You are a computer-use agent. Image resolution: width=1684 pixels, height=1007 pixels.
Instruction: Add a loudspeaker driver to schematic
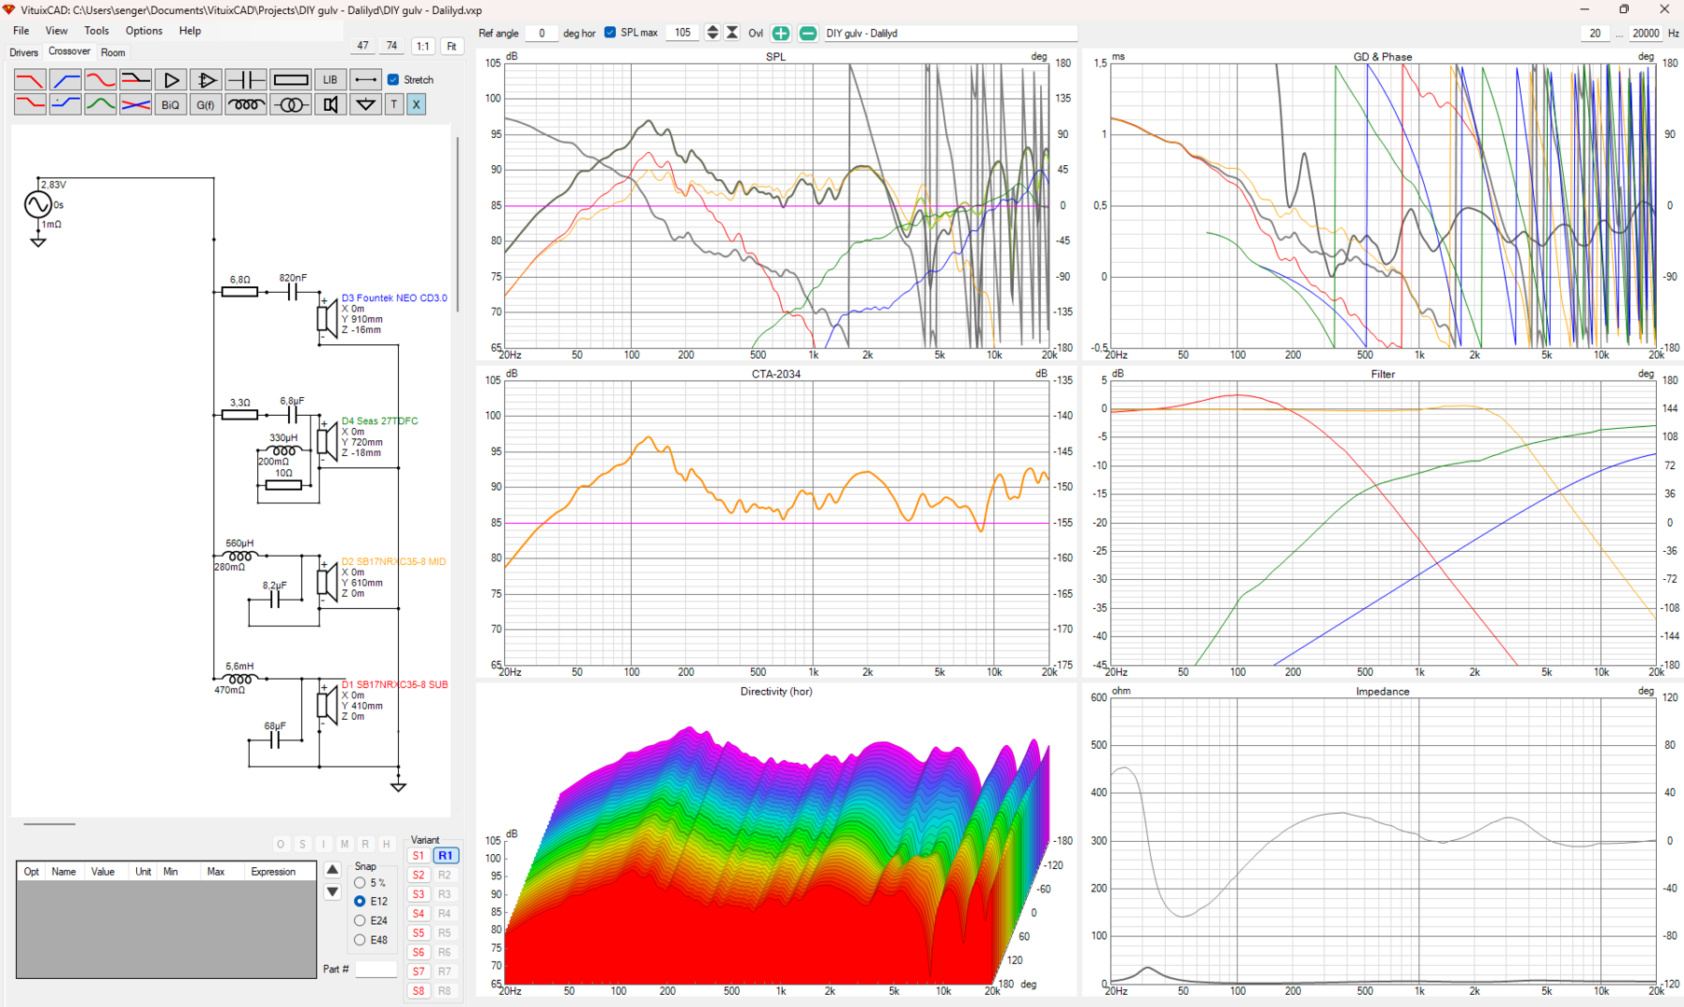coord(330,104)
